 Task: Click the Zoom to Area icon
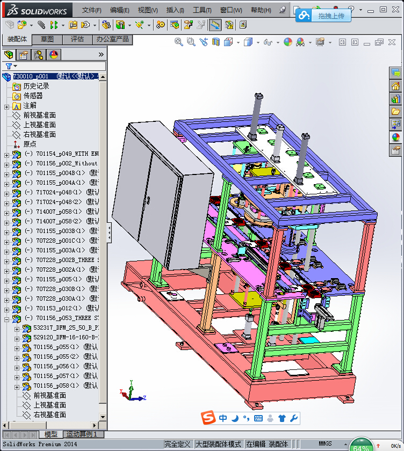tap(191, 42)
